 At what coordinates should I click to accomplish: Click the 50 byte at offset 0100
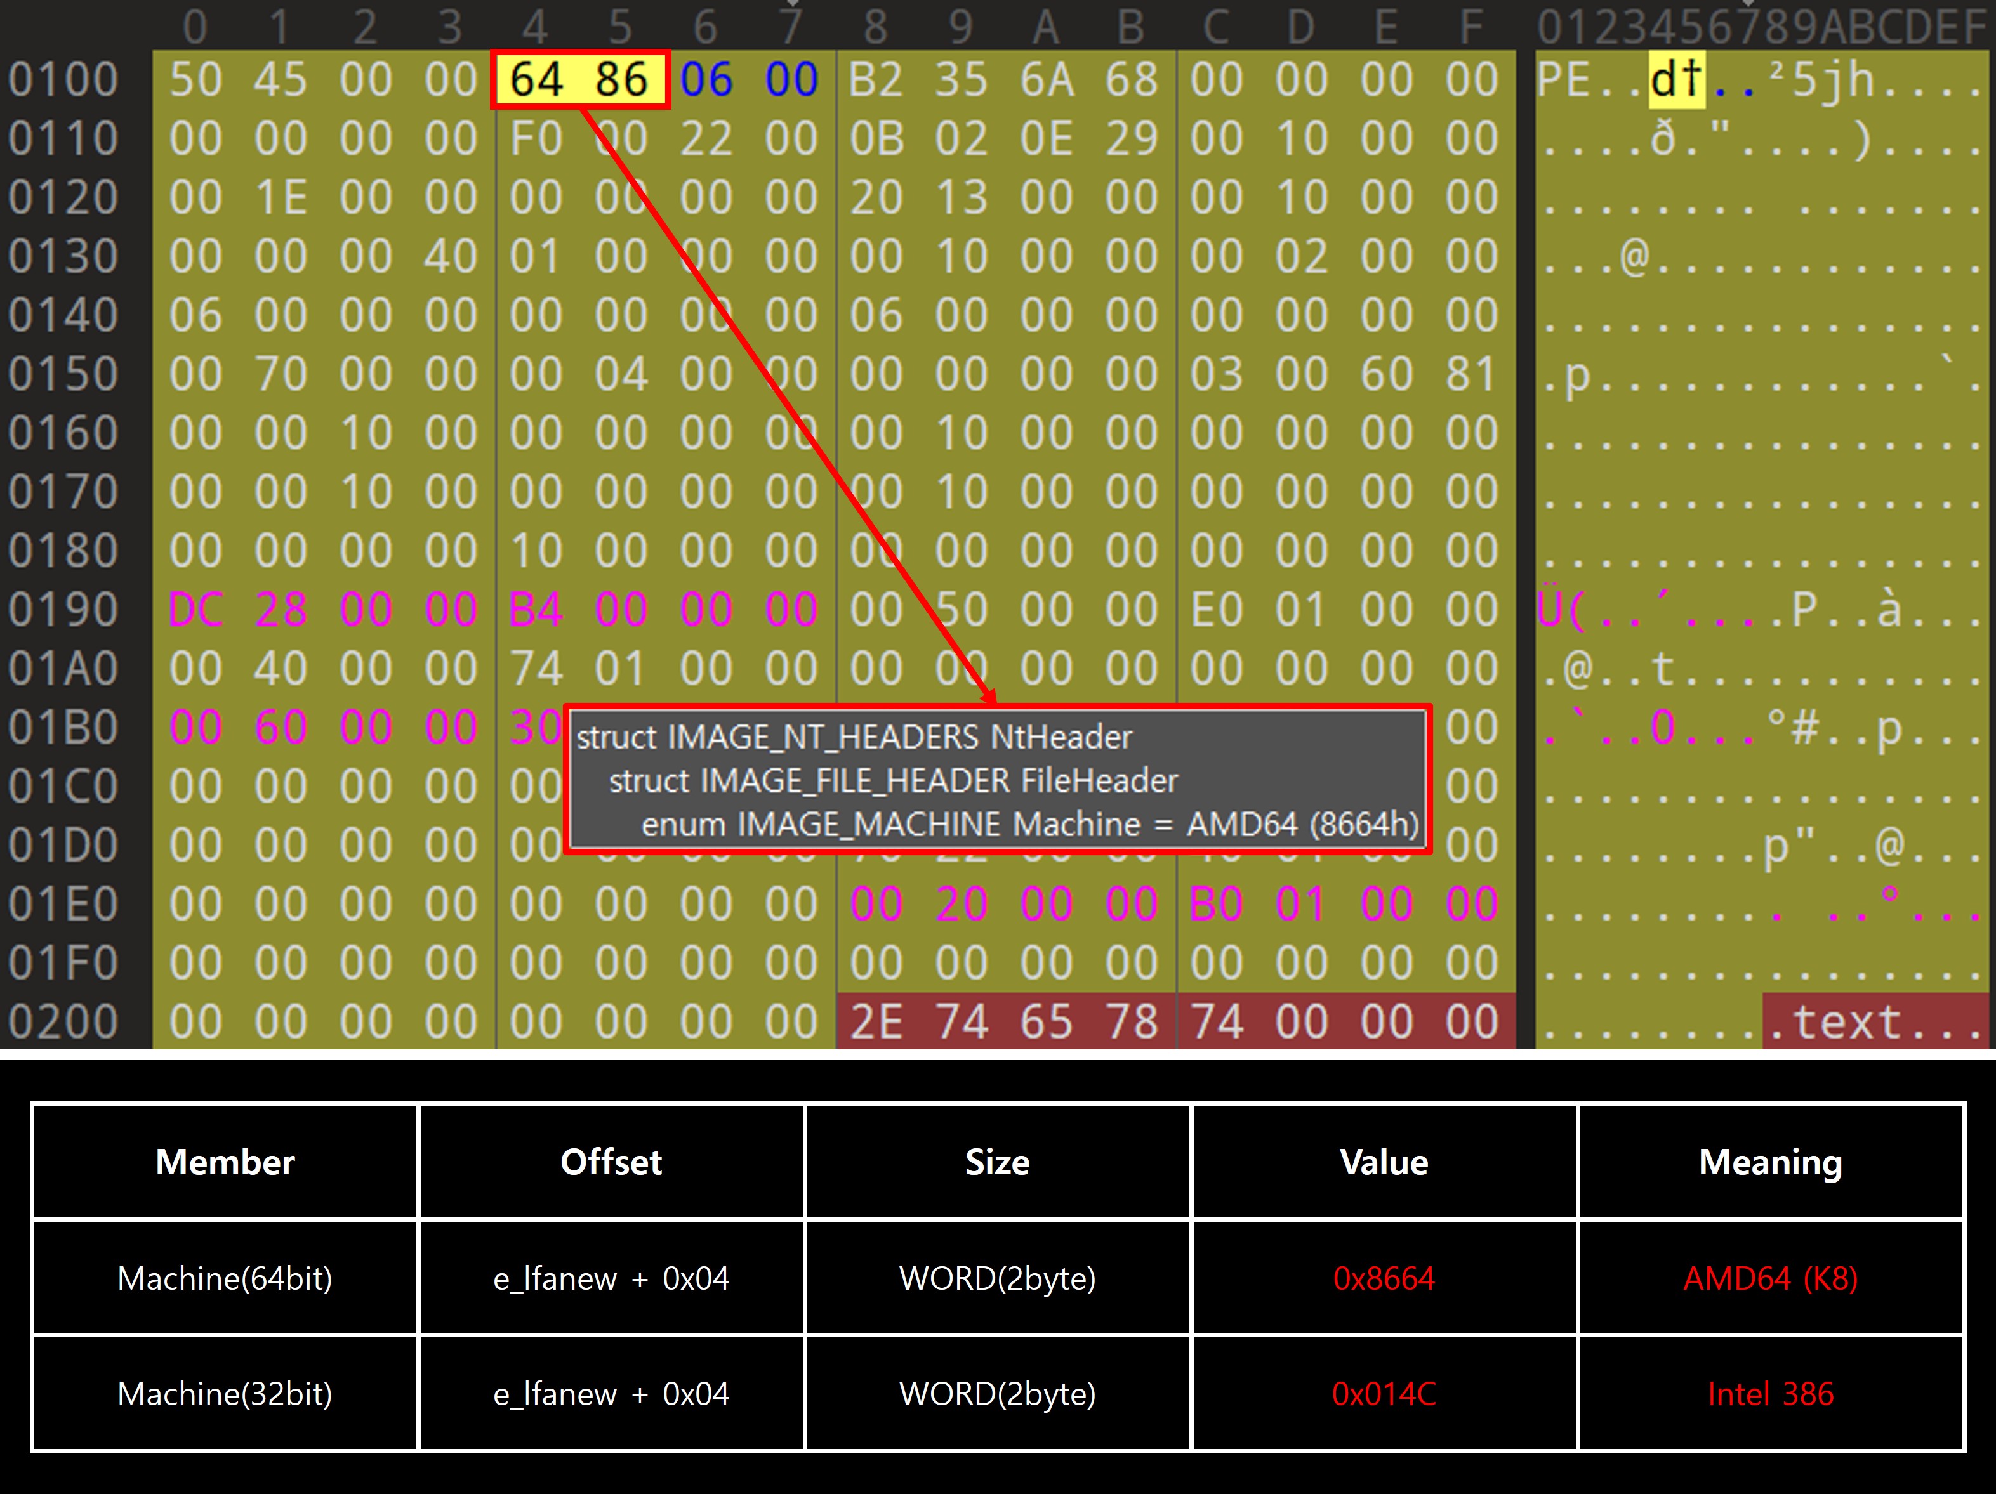195,79
